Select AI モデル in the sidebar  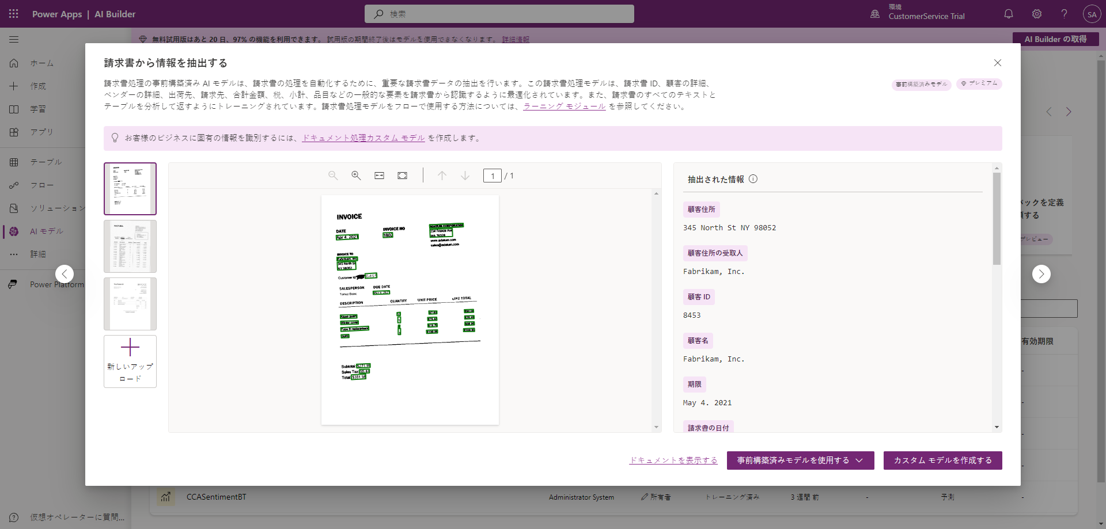click(x=46, y=231)
